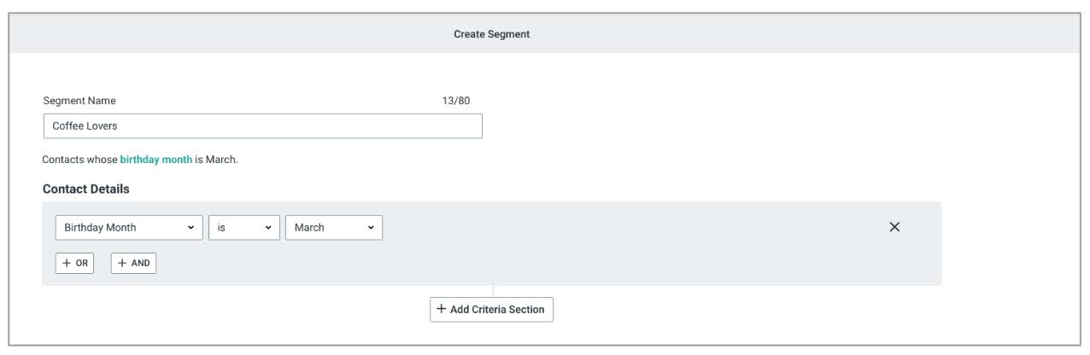Click the highlighted birthday month link
This screenshot has width=1090, height=355.
(155, 160)
